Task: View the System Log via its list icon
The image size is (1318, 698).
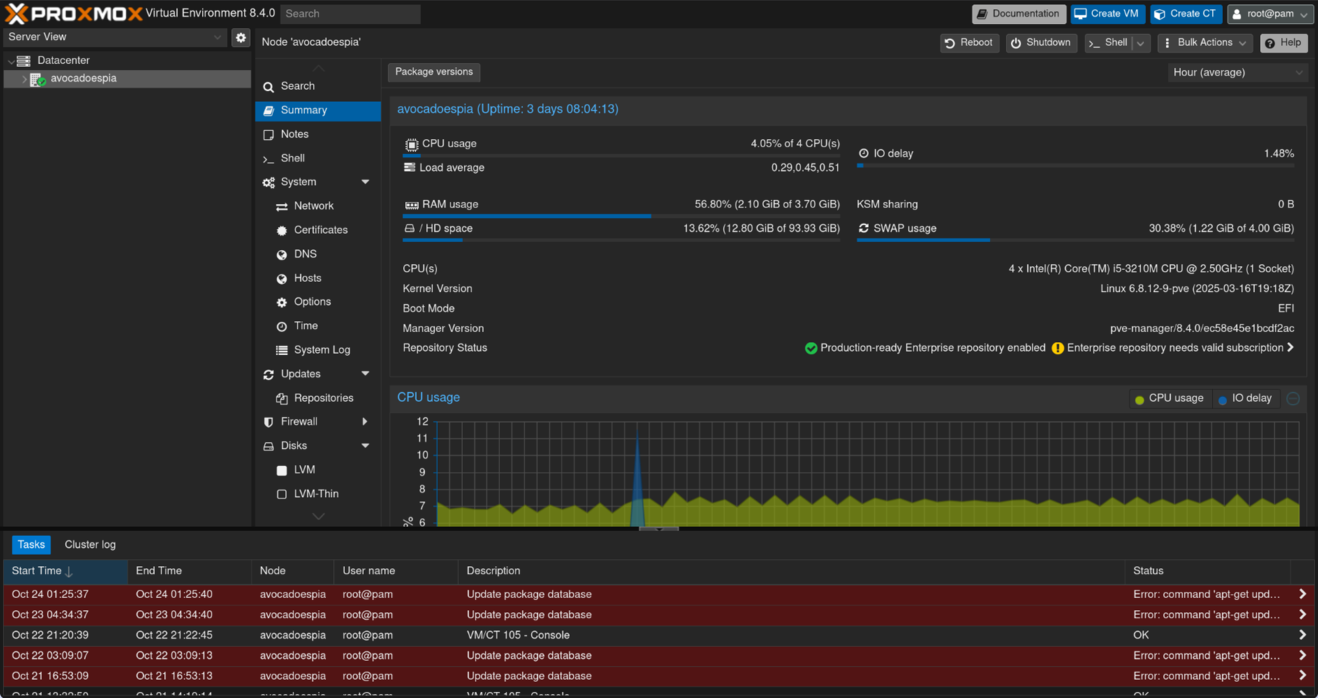Action: 281,350
